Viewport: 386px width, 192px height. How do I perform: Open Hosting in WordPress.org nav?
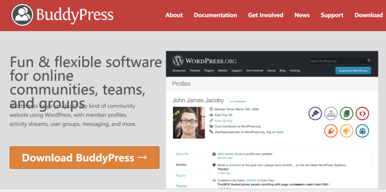(295, 70)
